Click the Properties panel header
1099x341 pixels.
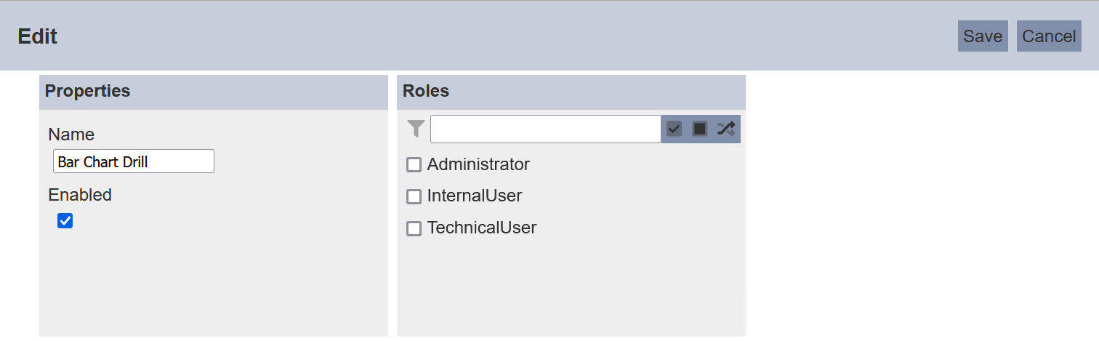(x=214, y=92)
